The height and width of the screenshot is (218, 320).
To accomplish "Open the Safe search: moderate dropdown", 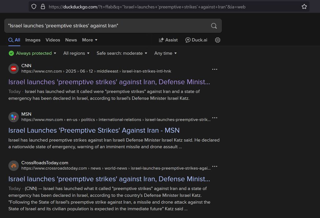I will click(122, 53).
